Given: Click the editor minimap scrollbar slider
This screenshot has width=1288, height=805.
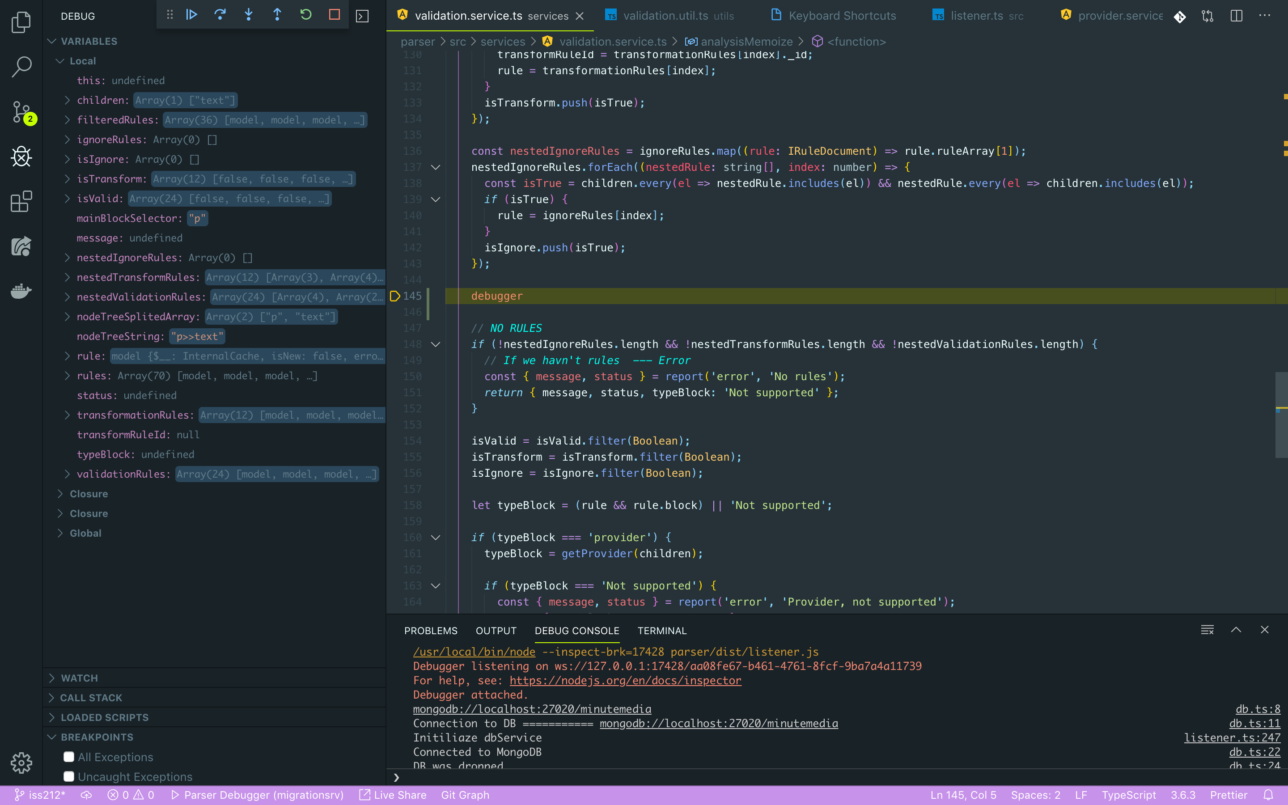Looking at the screenshot, I should pos(1281,415).
